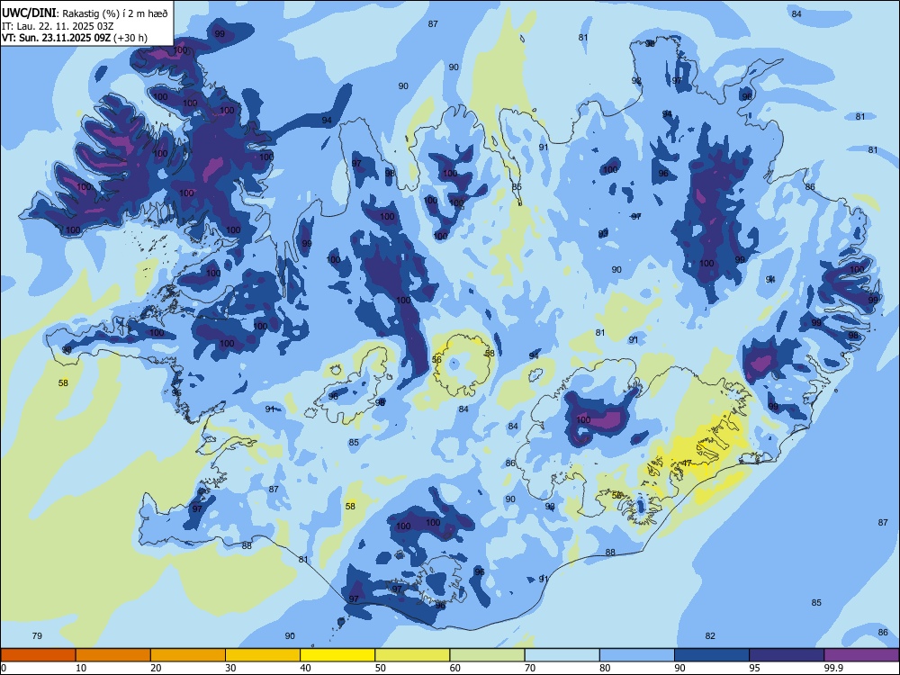Pick the dark blue 90–95 legend swatch
Viewport: 900px width, 675px height.
(x=712, y=655)
